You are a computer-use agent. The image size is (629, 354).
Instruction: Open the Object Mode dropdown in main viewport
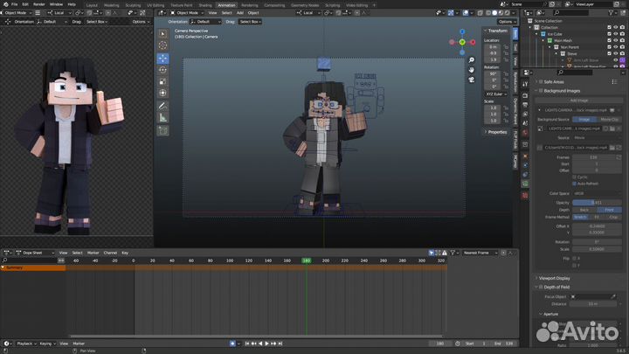tap(187, 13)
